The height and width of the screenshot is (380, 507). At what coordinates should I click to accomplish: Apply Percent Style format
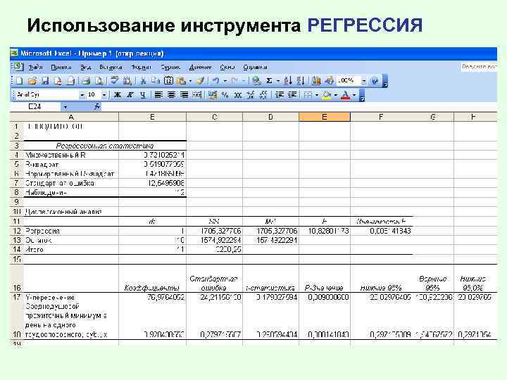225,95
